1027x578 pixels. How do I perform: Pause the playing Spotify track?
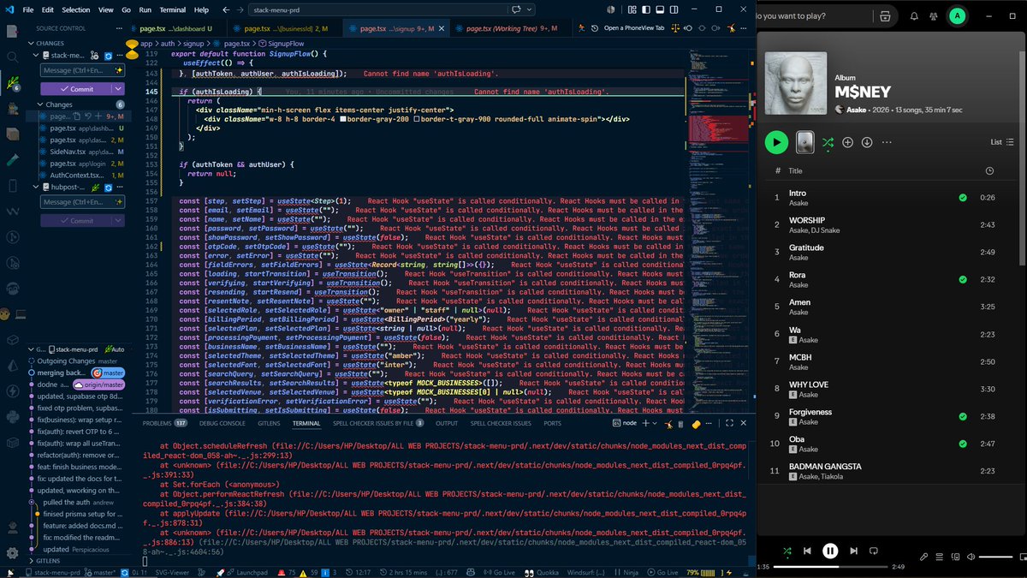830,551
